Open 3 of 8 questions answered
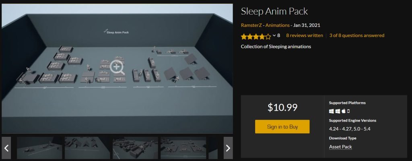Image resolution: width=412 pixels, height=161 pixels. (x=357, y=35)
